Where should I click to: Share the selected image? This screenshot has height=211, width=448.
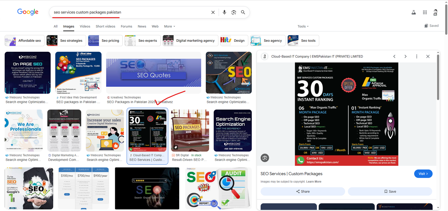(x=303, y=191)
